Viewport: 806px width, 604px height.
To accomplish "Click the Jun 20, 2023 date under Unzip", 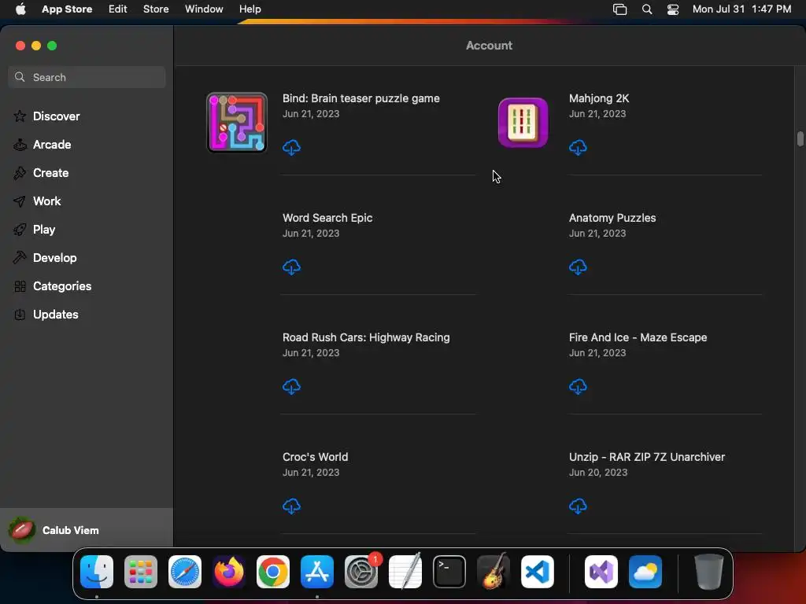I will pos(598,473).
